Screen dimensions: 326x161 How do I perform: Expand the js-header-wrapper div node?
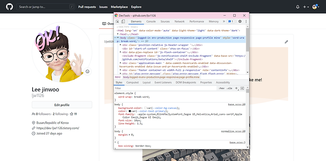point(121,45)
